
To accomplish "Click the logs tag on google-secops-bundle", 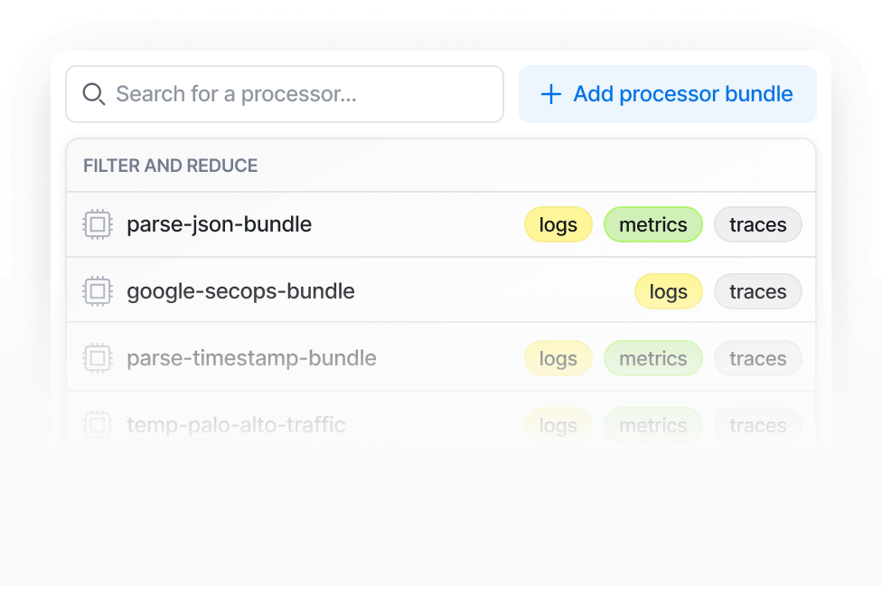I will coord(668,291).
